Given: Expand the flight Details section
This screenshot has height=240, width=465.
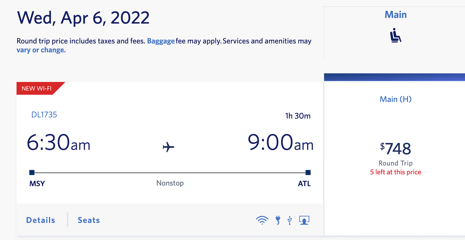Looking at the screenshot, I should (x=40, y=220).
